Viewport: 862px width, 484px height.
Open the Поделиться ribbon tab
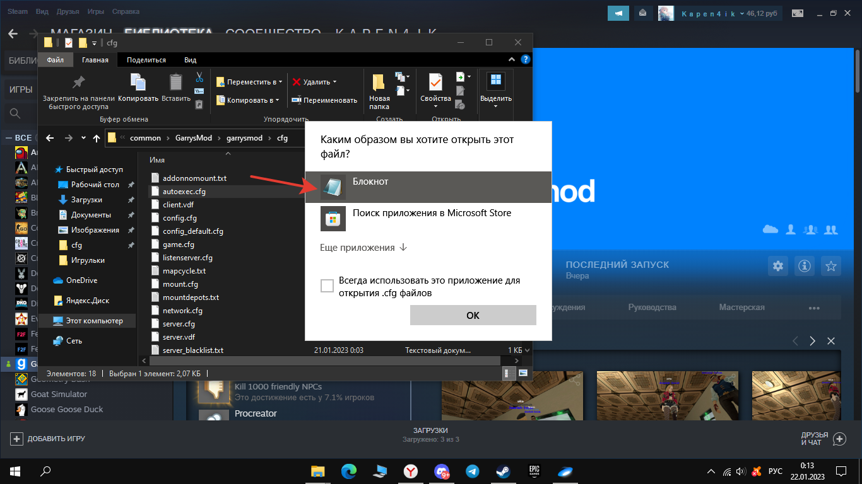pyautogui.click(x=146, y=60)
